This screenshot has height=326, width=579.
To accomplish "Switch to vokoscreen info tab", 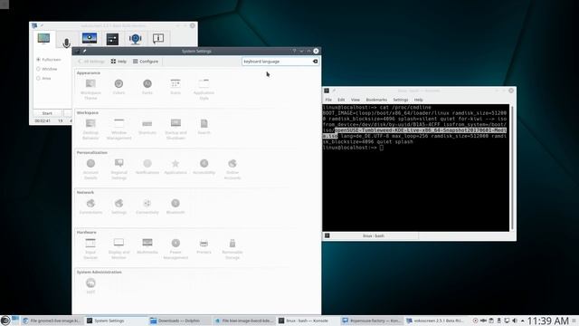I will pos(158,38).
